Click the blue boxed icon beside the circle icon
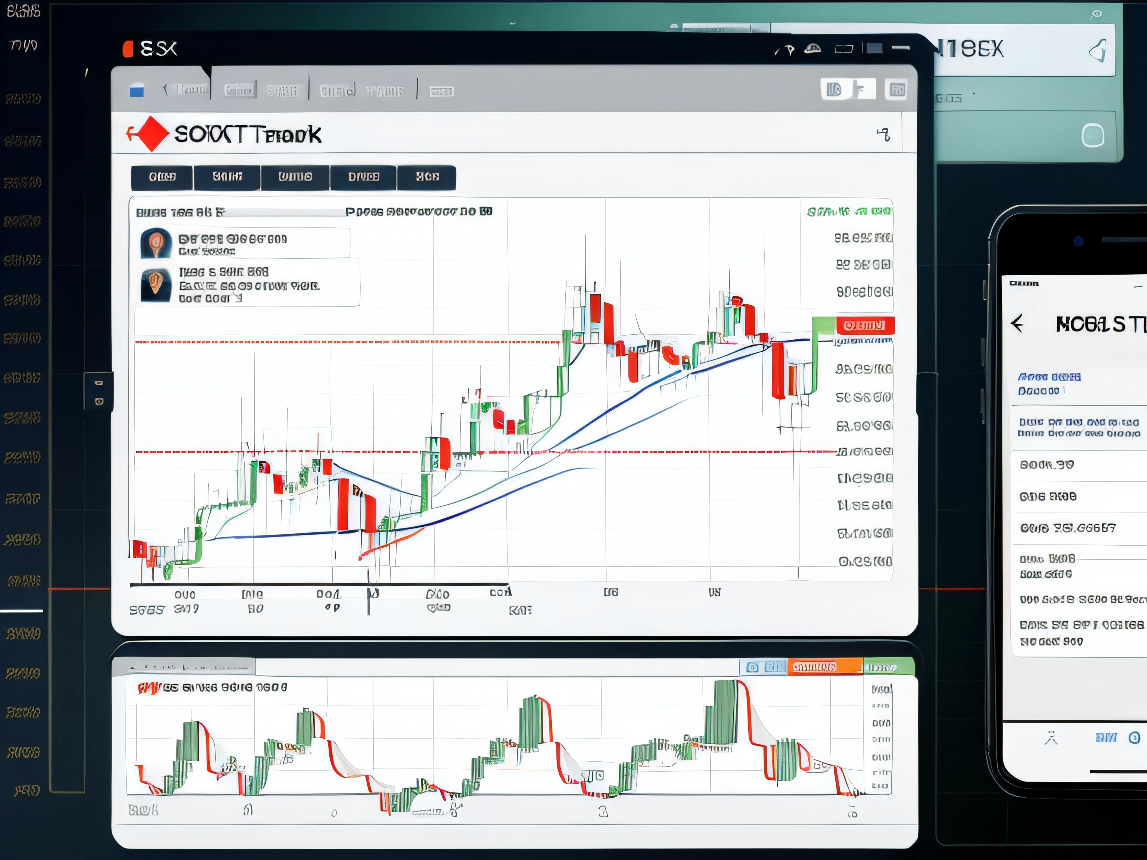The image size is (1147, 860). (775, 667)
